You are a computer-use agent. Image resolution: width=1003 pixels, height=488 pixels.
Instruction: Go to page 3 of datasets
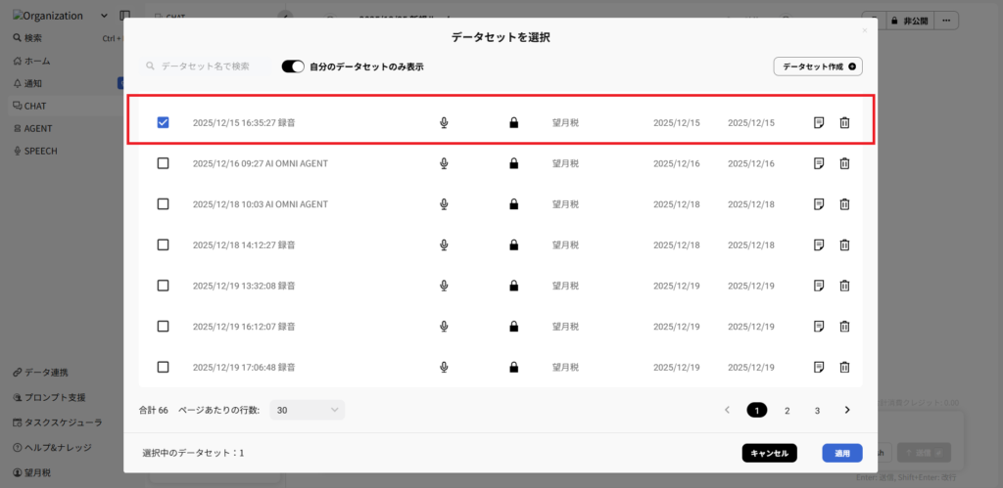[x=817, y=411]
